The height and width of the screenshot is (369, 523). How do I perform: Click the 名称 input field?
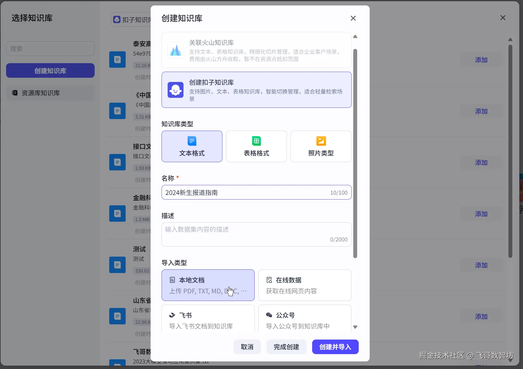256,193
